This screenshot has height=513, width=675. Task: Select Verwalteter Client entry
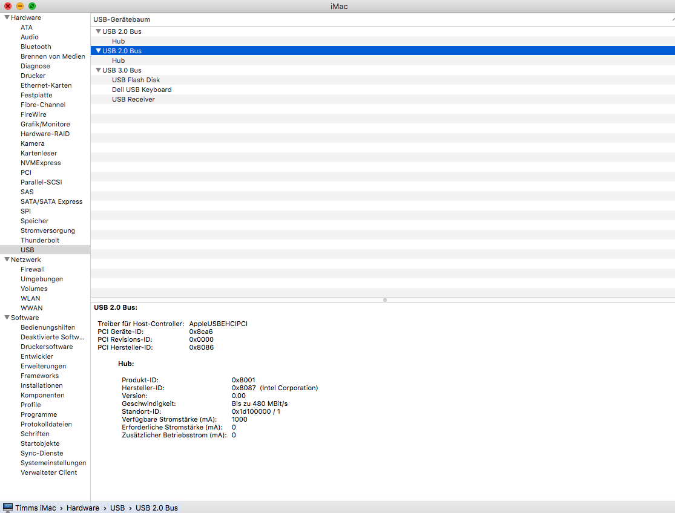coord(48,472)
